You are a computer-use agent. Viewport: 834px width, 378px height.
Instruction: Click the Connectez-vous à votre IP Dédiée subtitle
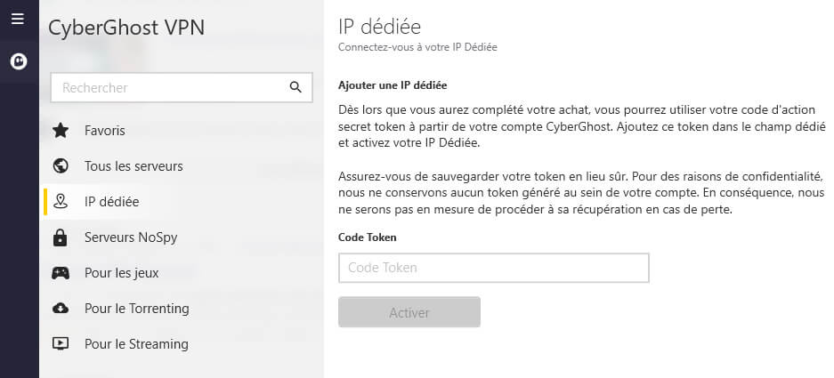pos(417,47)
